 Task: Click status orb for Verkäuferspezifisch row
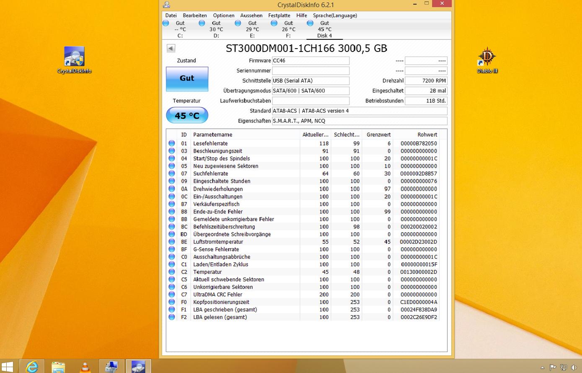pos(172,204)
